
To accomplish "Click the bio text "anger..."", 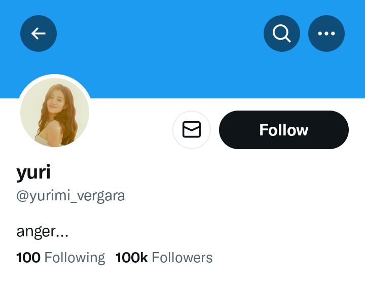I will (x=42, y=232).
